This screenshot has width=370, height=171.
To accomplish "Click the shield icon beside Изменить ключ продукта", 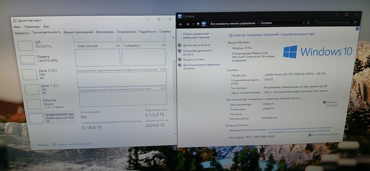I will click(x=310, y=135).
